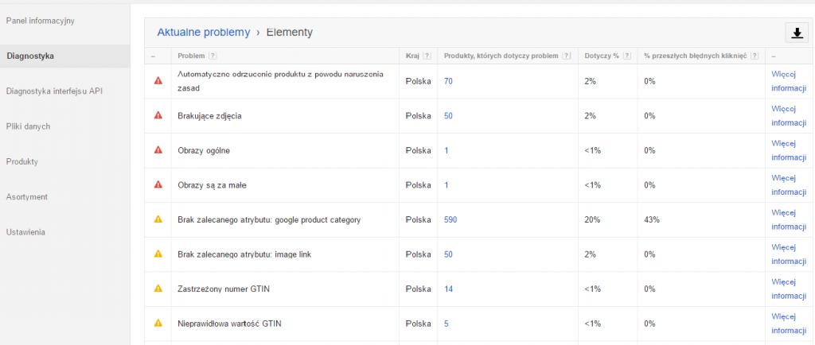Click the Kraj column header
Image resolution: width=815 pixels, height=345 pixels.
[x=412, y=56]
